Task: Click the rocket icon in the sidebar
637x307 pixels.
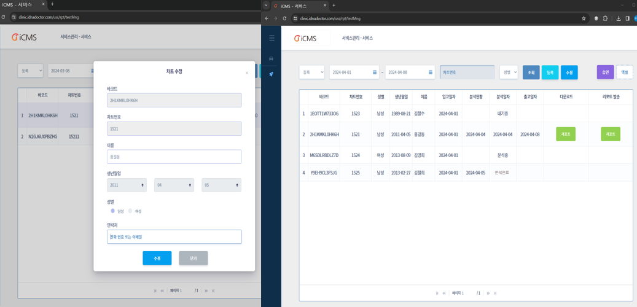Action: [272, 74]
